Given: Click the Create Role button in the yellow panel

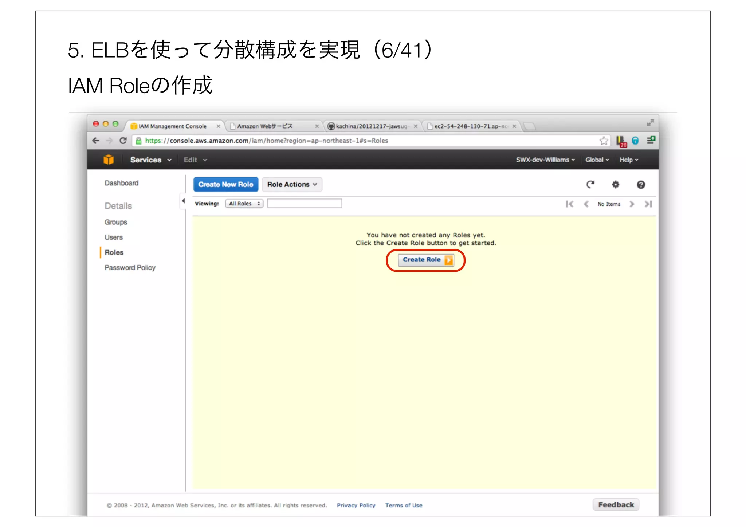Looking at the screenshot, I should (x=426, y=260).
